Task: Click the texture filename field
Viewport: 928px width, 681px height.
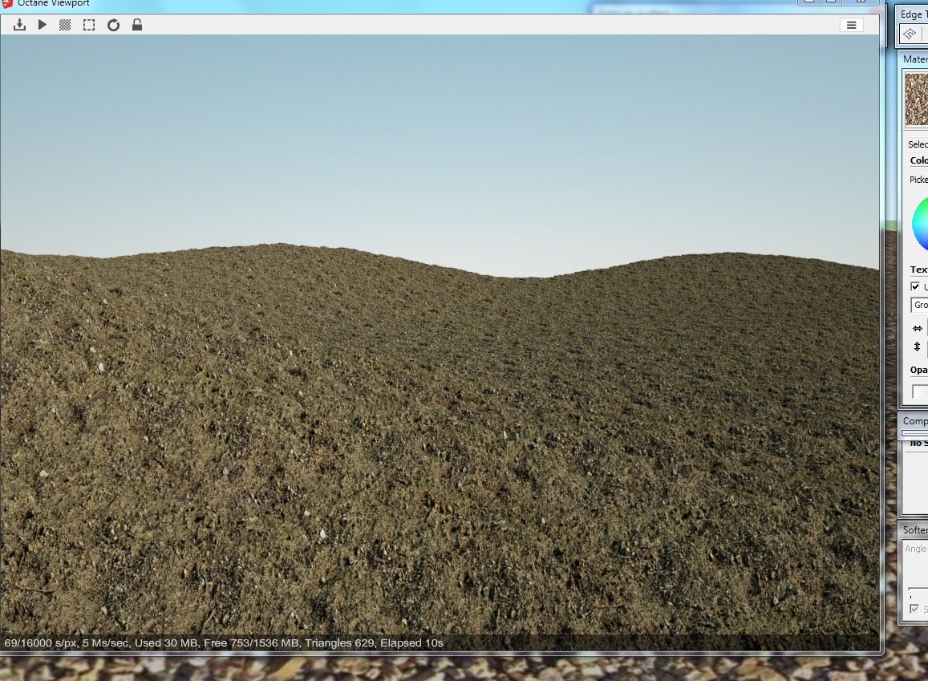Action: pos(919,305)
